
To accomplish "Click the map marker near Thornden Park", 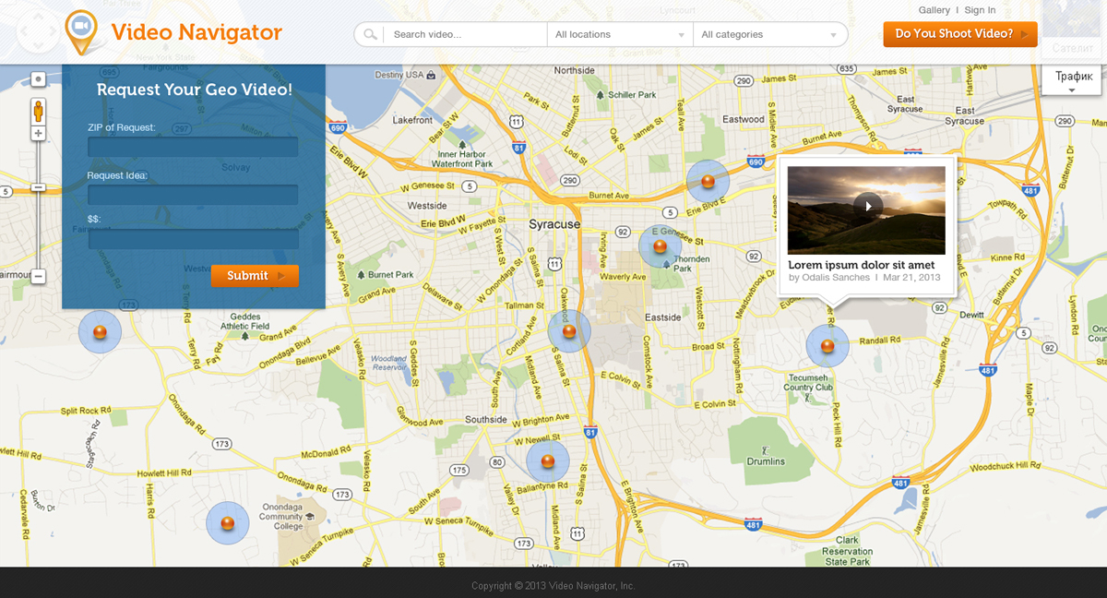I will (660, 246).
